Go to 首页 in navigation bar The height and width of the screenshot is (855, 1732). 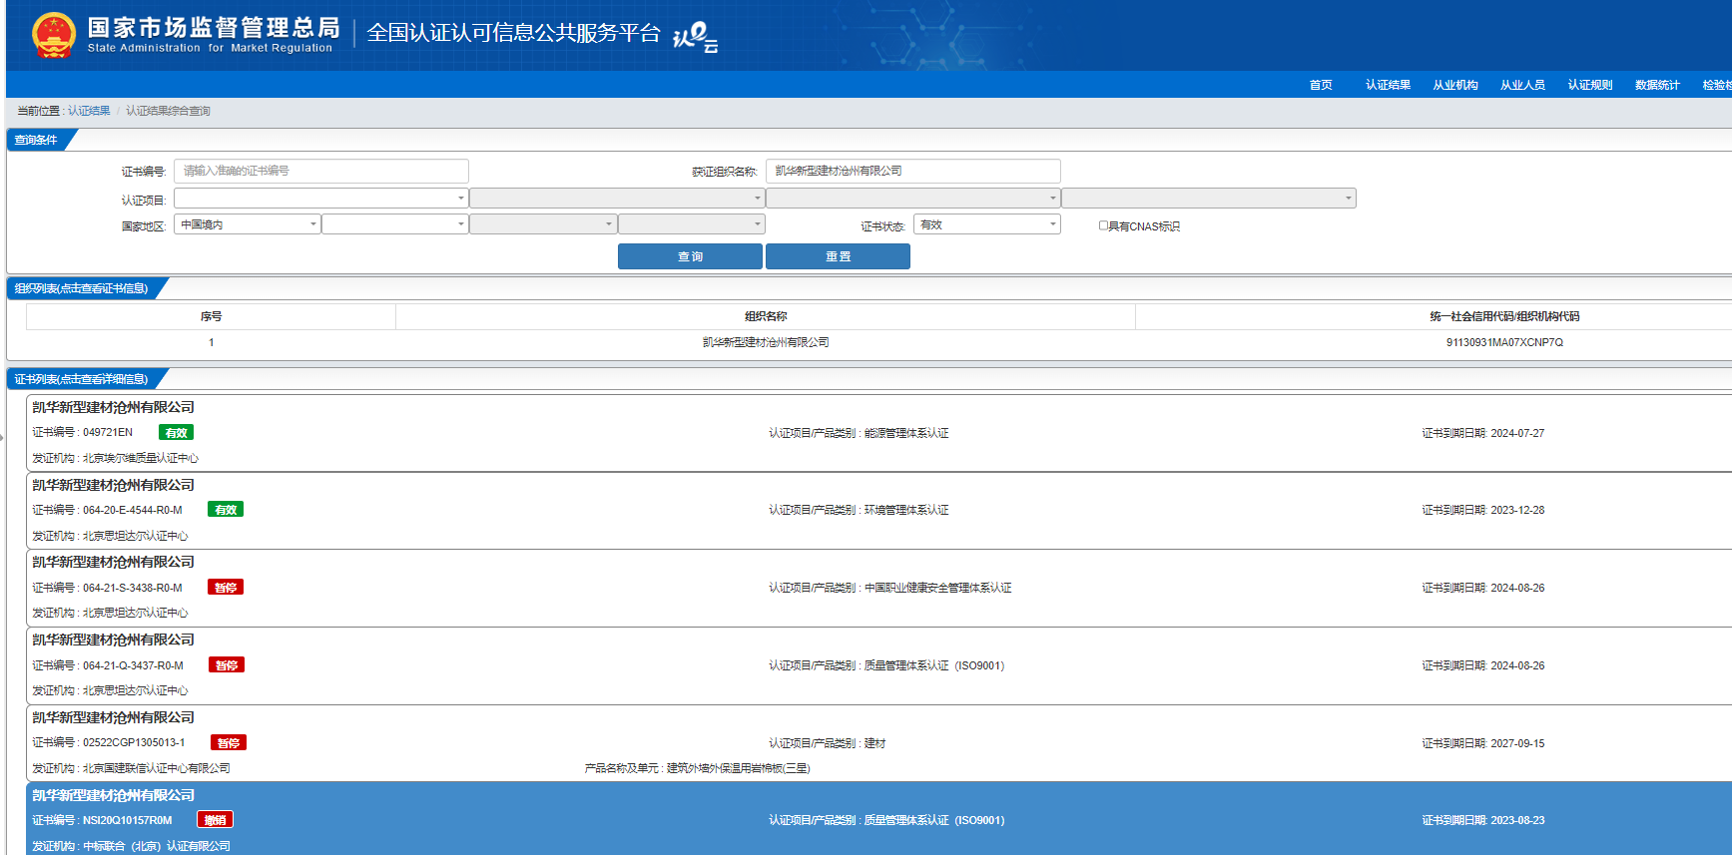tap(1321, 85)
